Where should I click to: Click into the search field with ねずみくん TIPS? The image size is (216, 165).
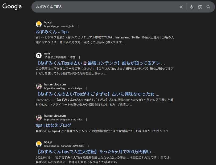[107, 7]
